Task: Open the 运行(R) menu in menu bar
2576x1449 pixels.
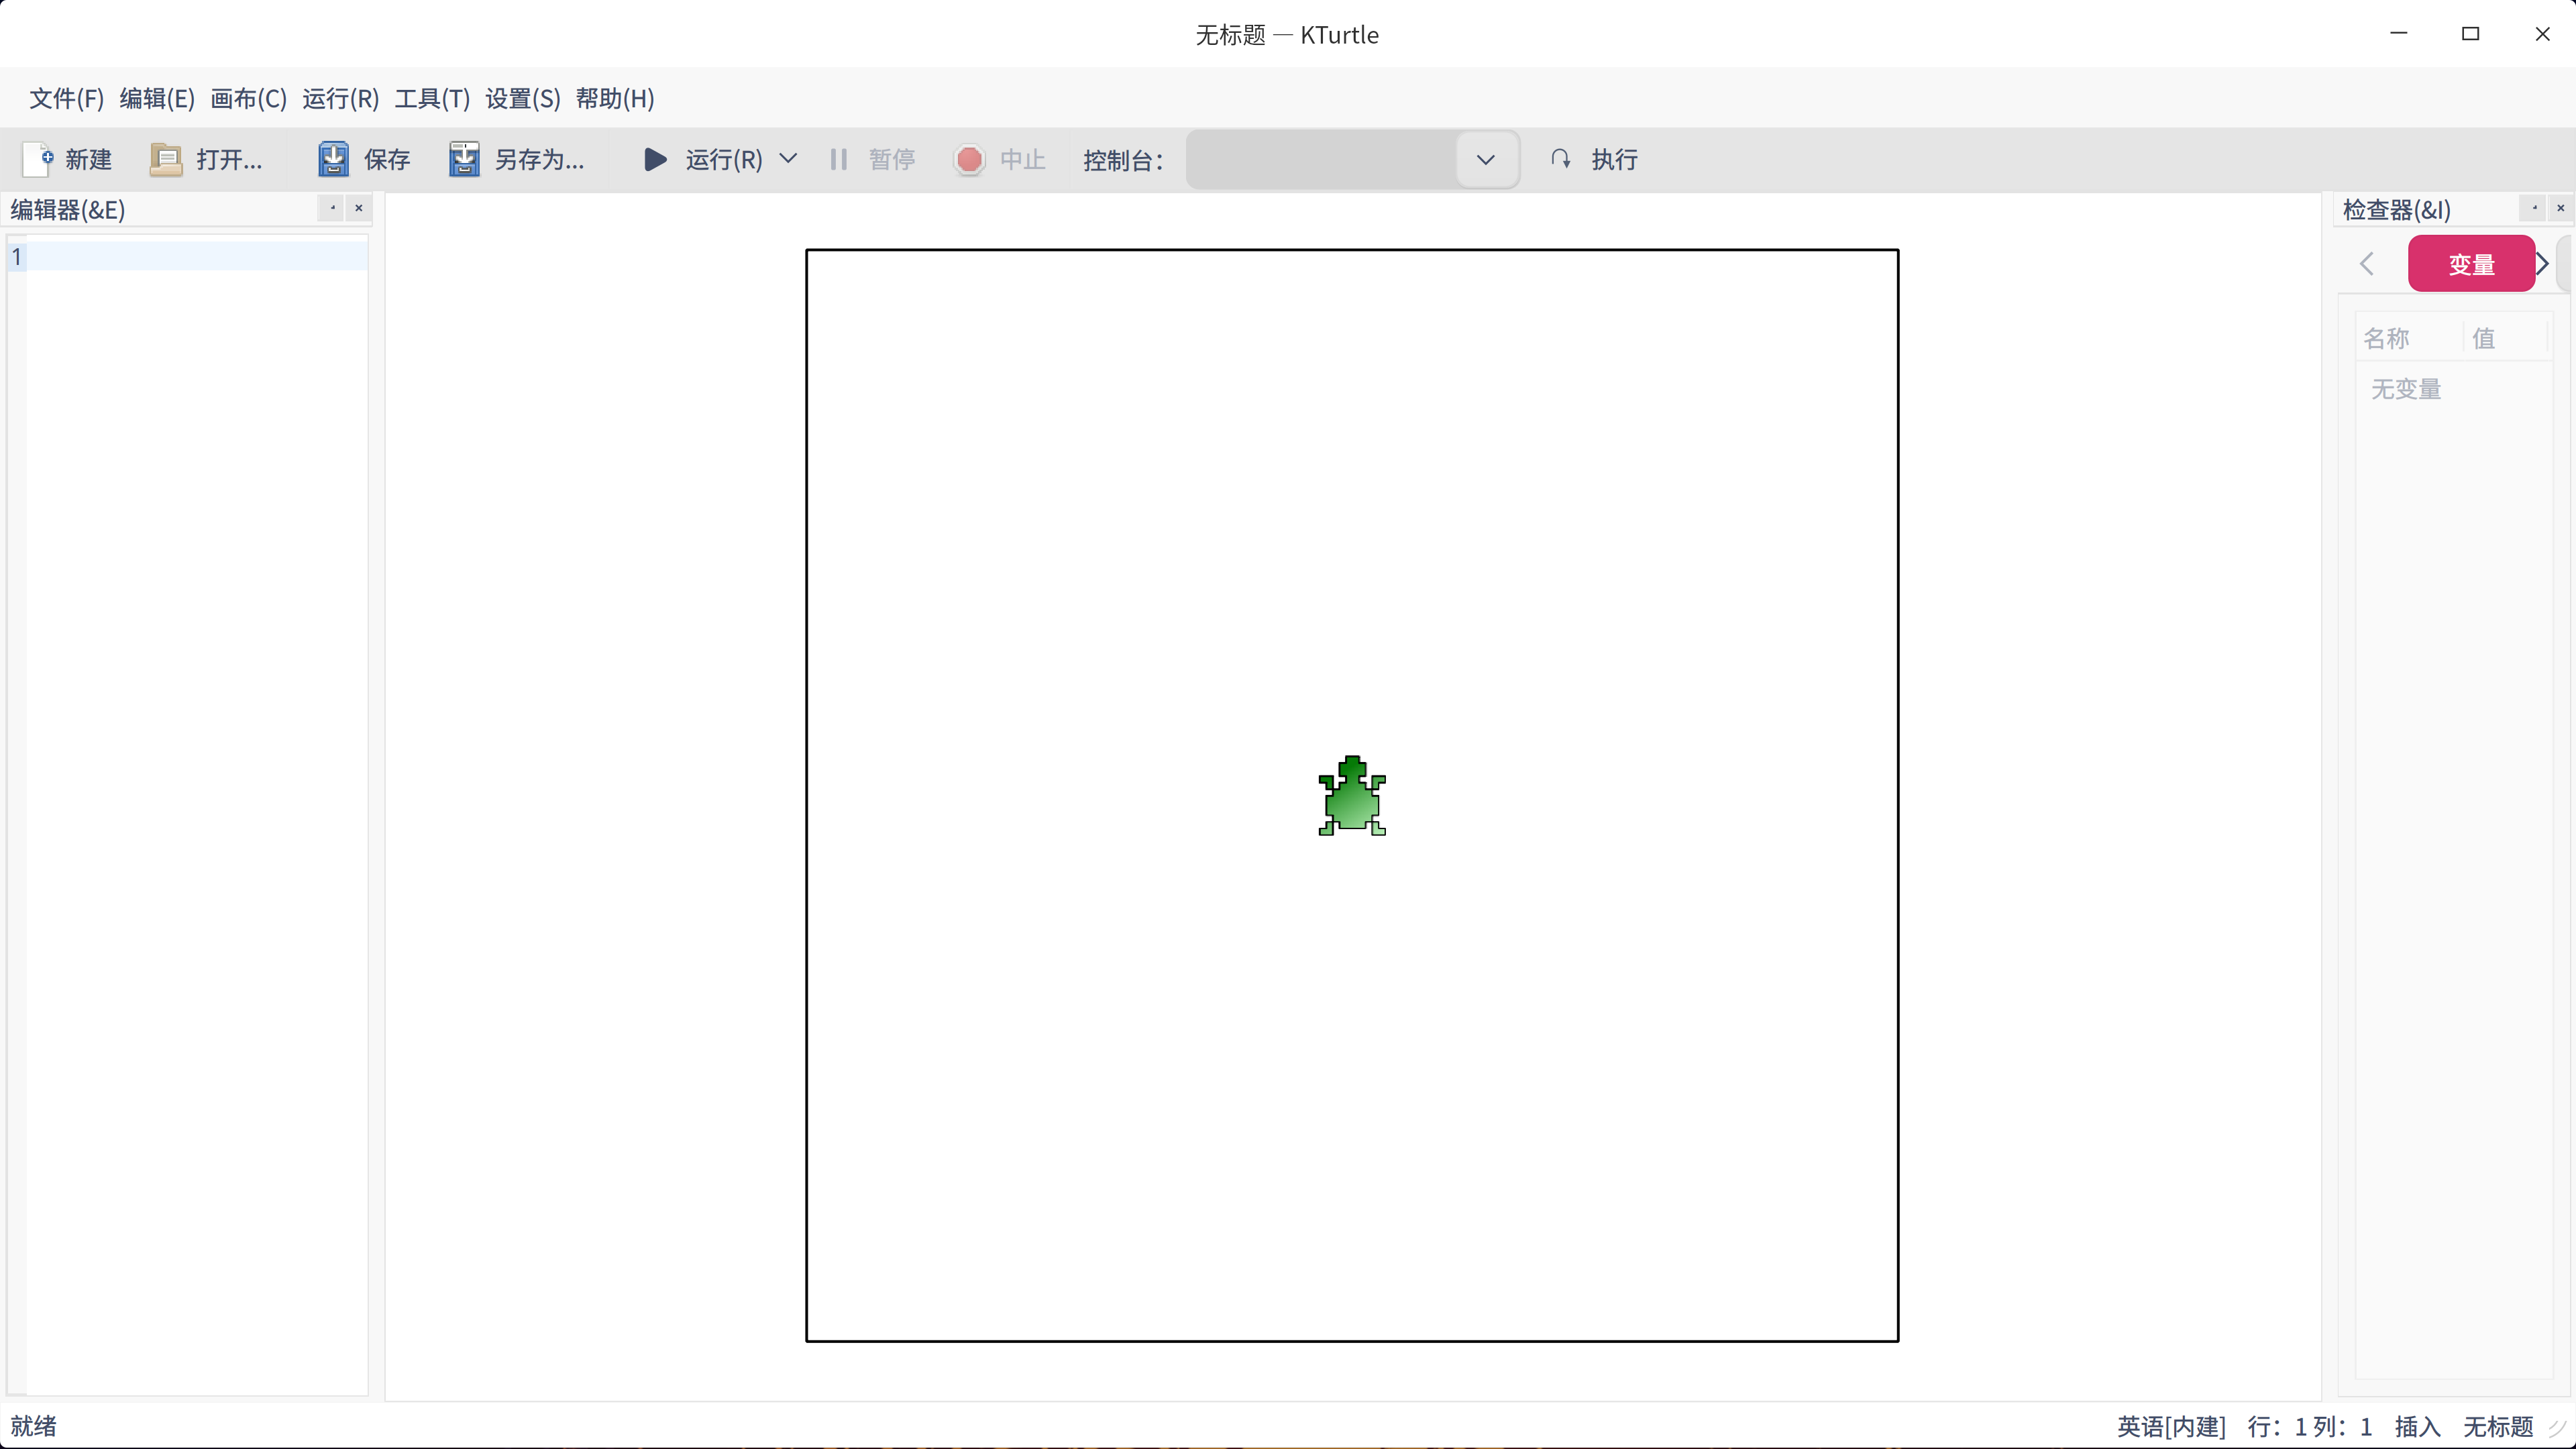Action: click(x=340, y=98)
